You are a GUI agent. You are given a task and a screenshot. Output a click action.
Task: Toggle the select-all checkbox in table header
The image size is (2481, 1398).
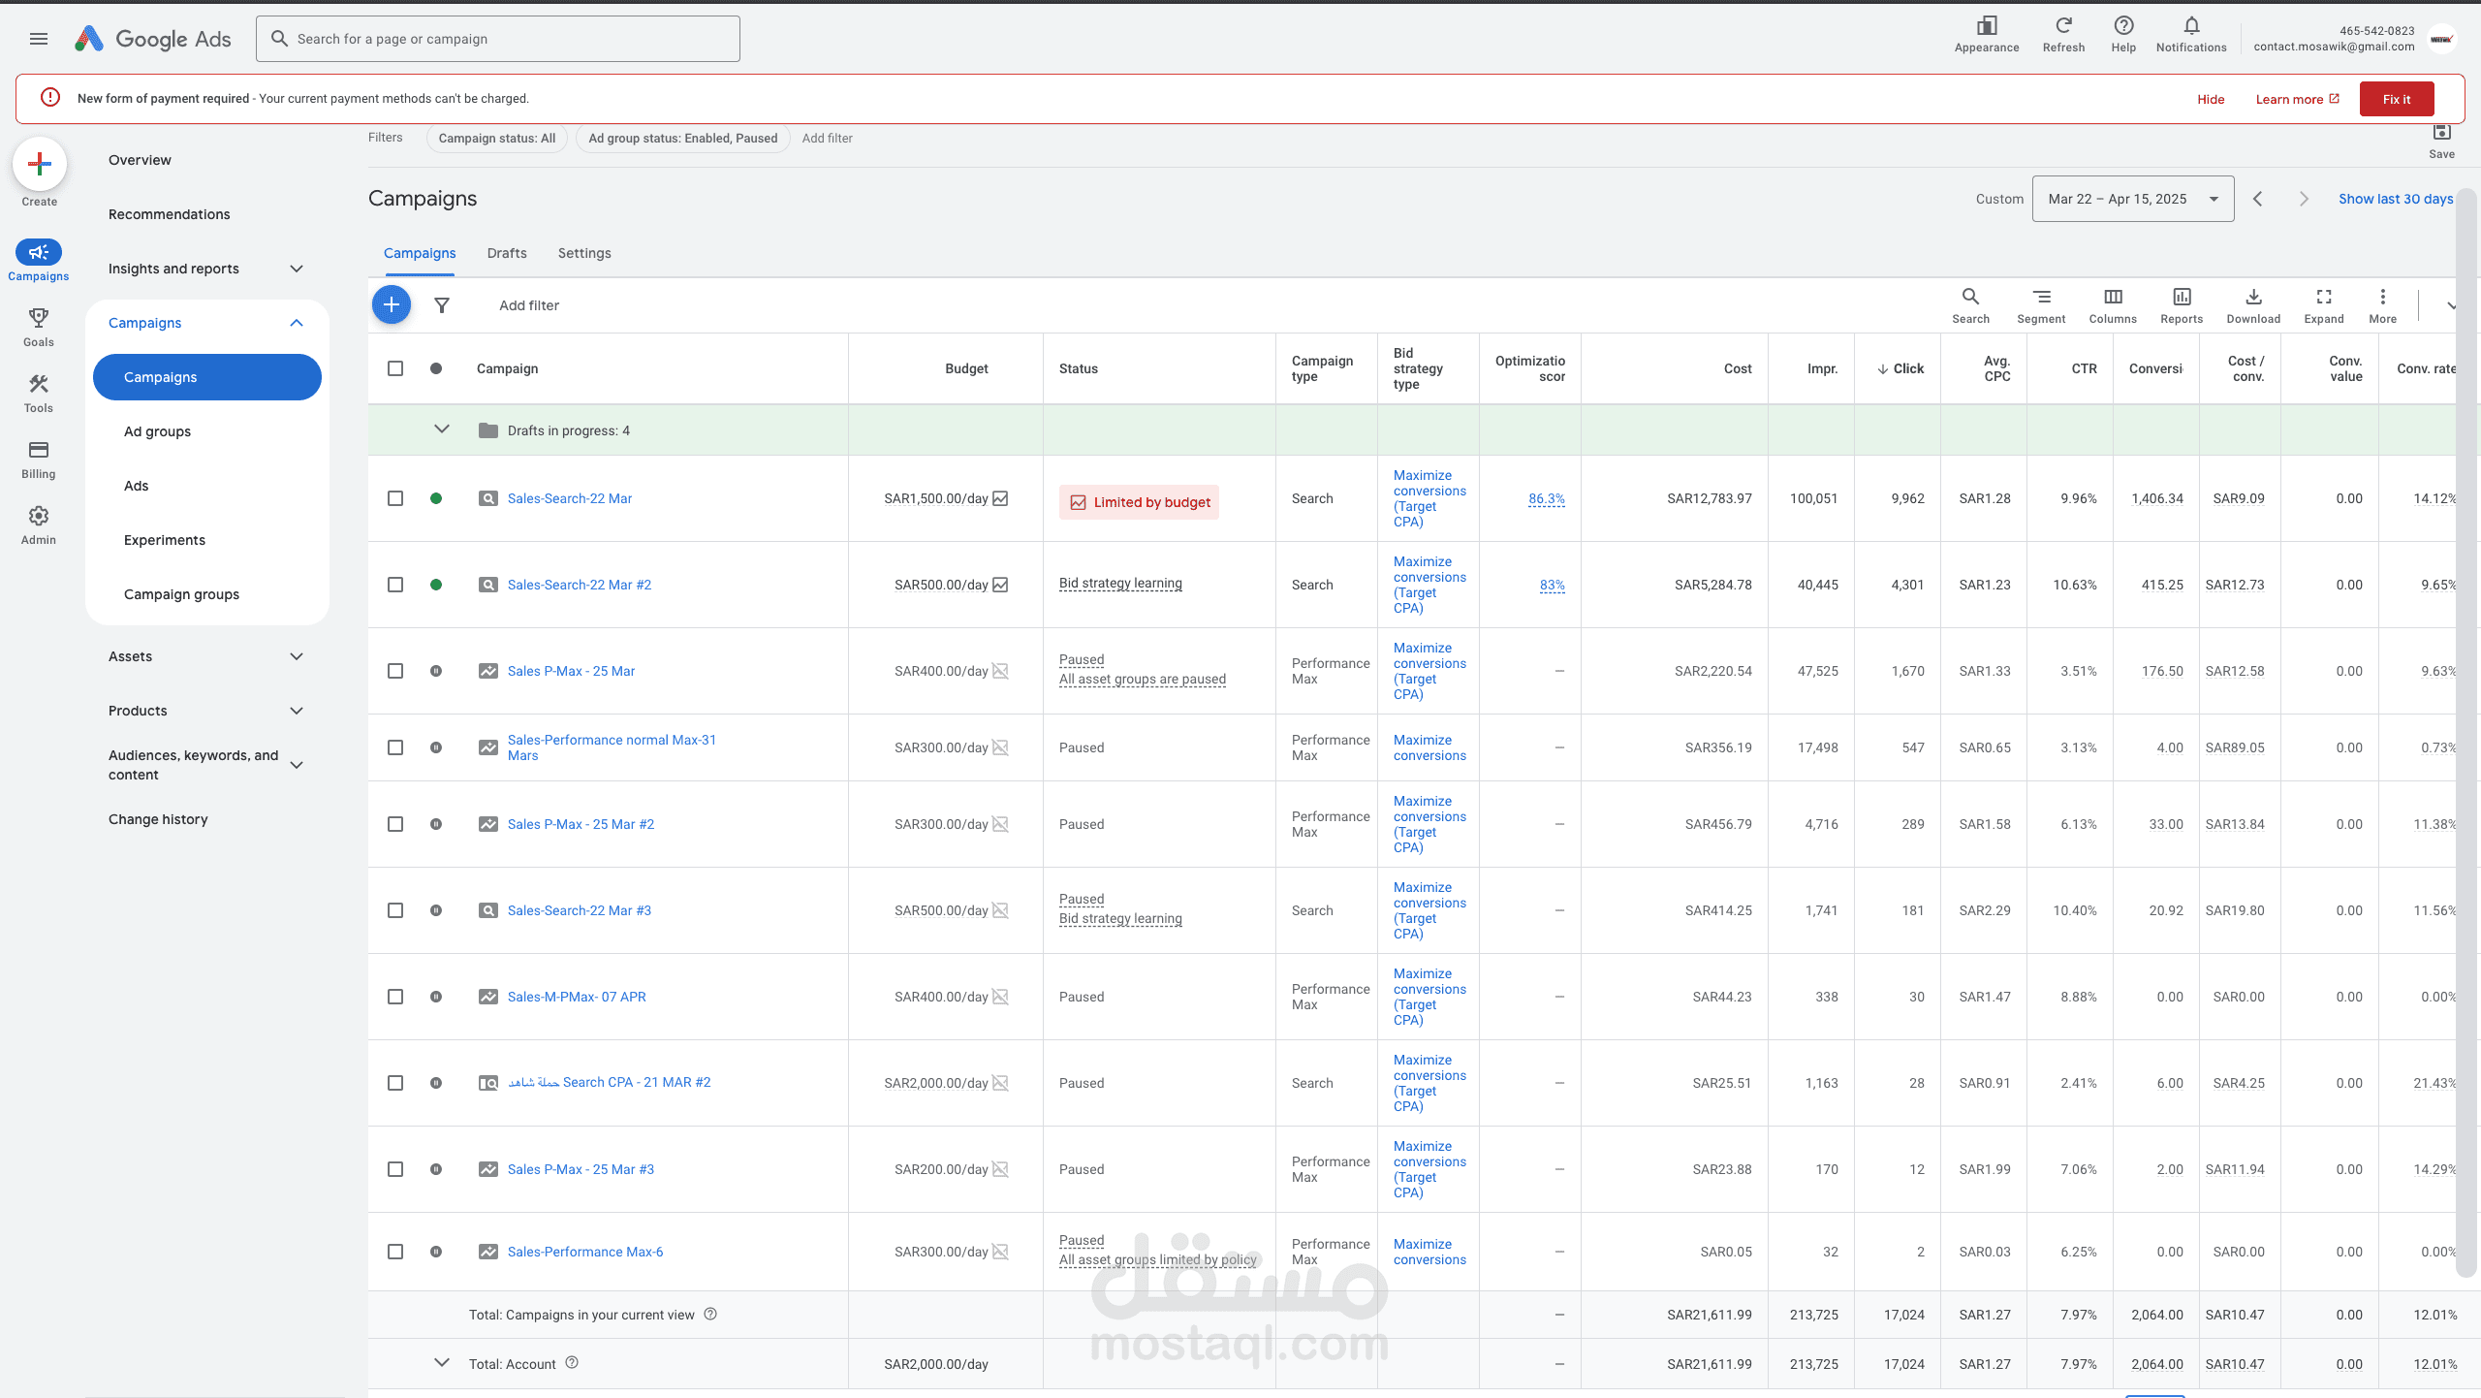(x=395, y=368)
